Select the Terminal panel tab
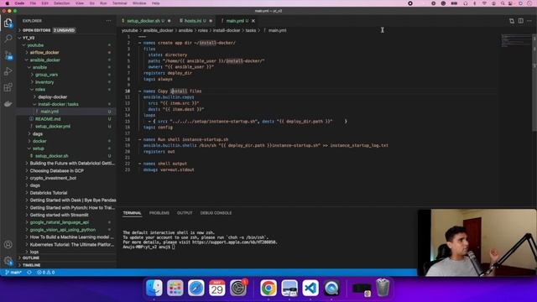537x302 pixels. pos(133,213)
